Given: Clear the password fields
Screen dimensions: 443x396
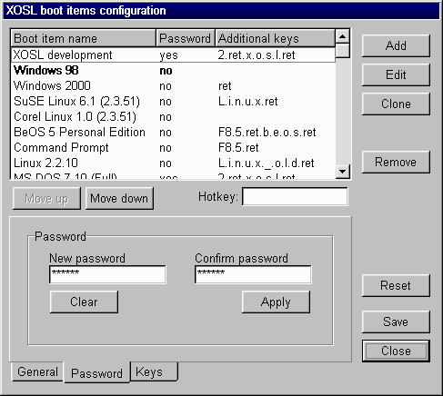Looking at the screenshot, I should tap(84, 302).
